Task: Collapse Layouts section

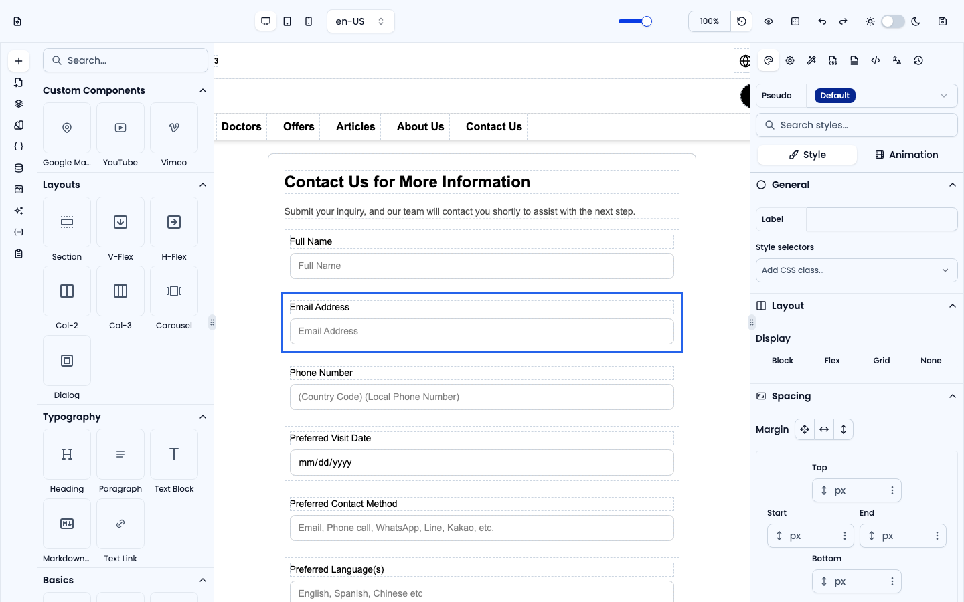Action: click(203, 185)
